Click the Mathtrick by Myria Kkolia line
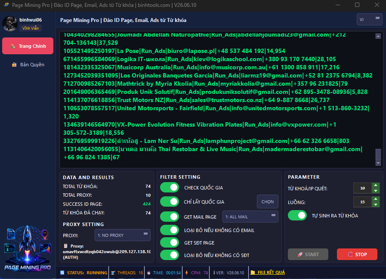The height and width of the screenshot is (279, 386). pos(206,84)
